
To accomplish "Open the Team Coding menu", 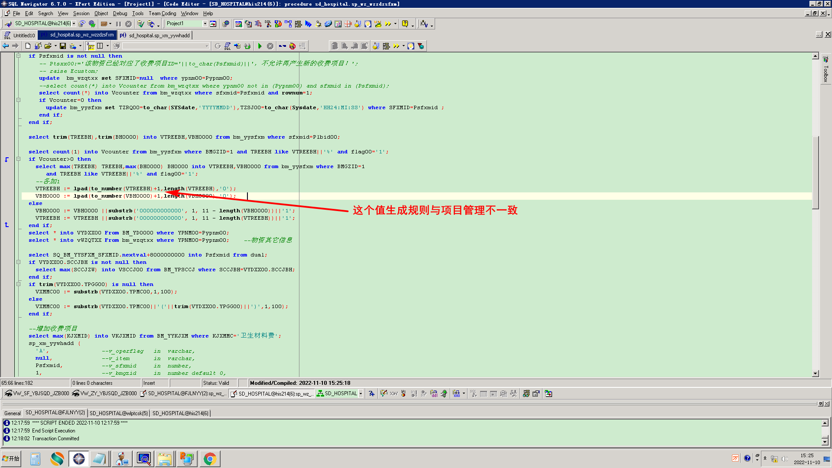I will click(x=162, y=13).
